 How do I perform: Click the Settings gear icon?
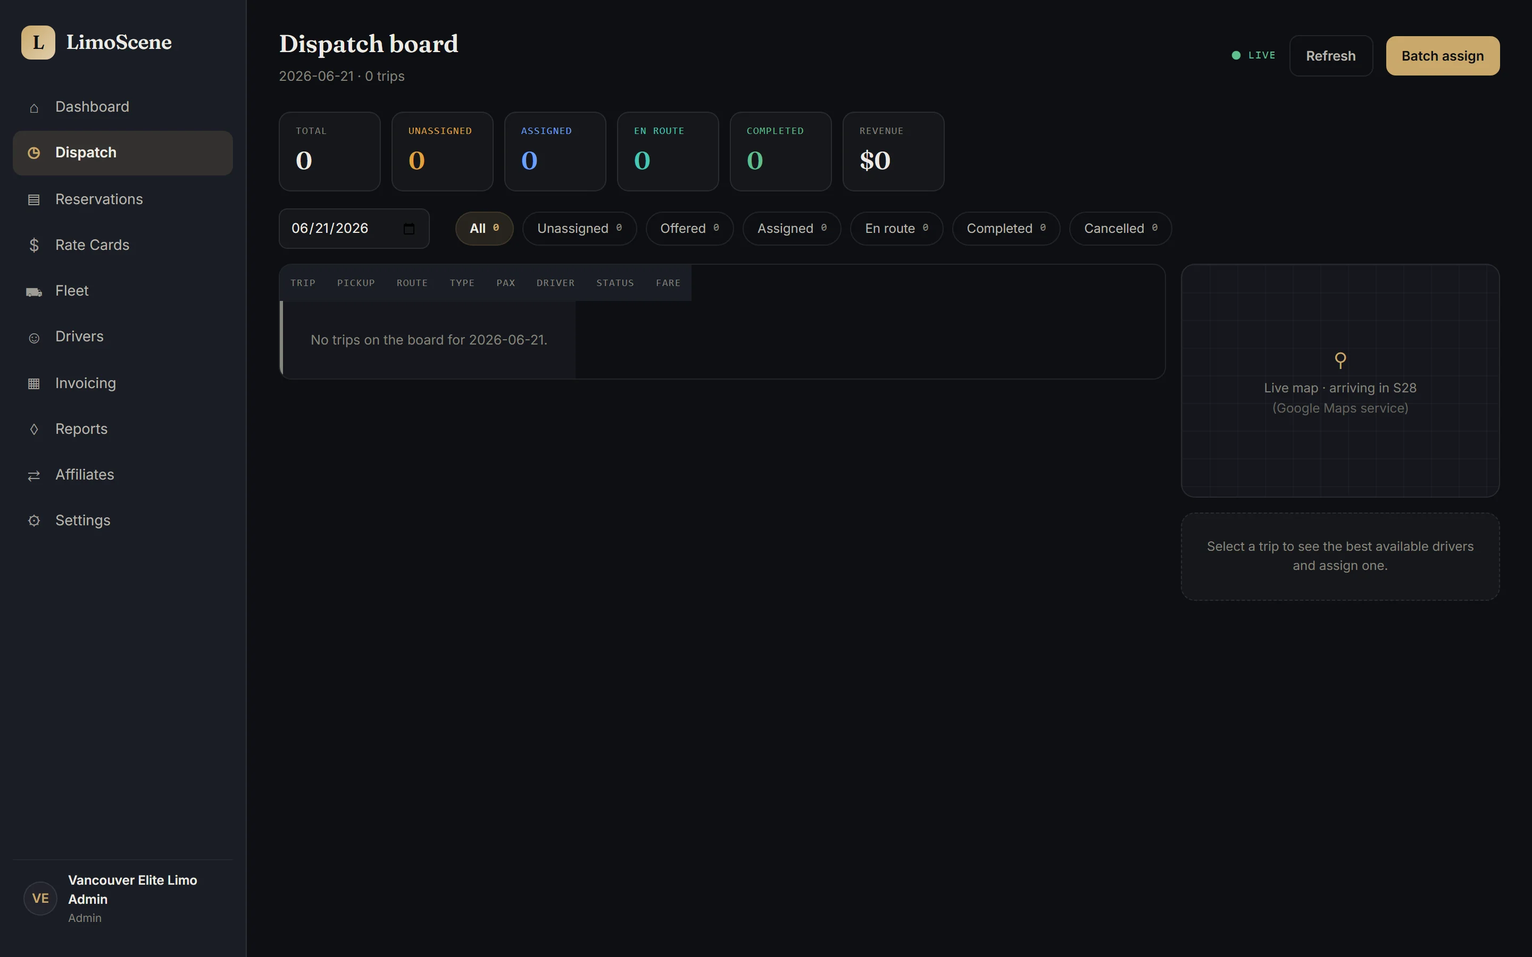[x=34, y=521]
